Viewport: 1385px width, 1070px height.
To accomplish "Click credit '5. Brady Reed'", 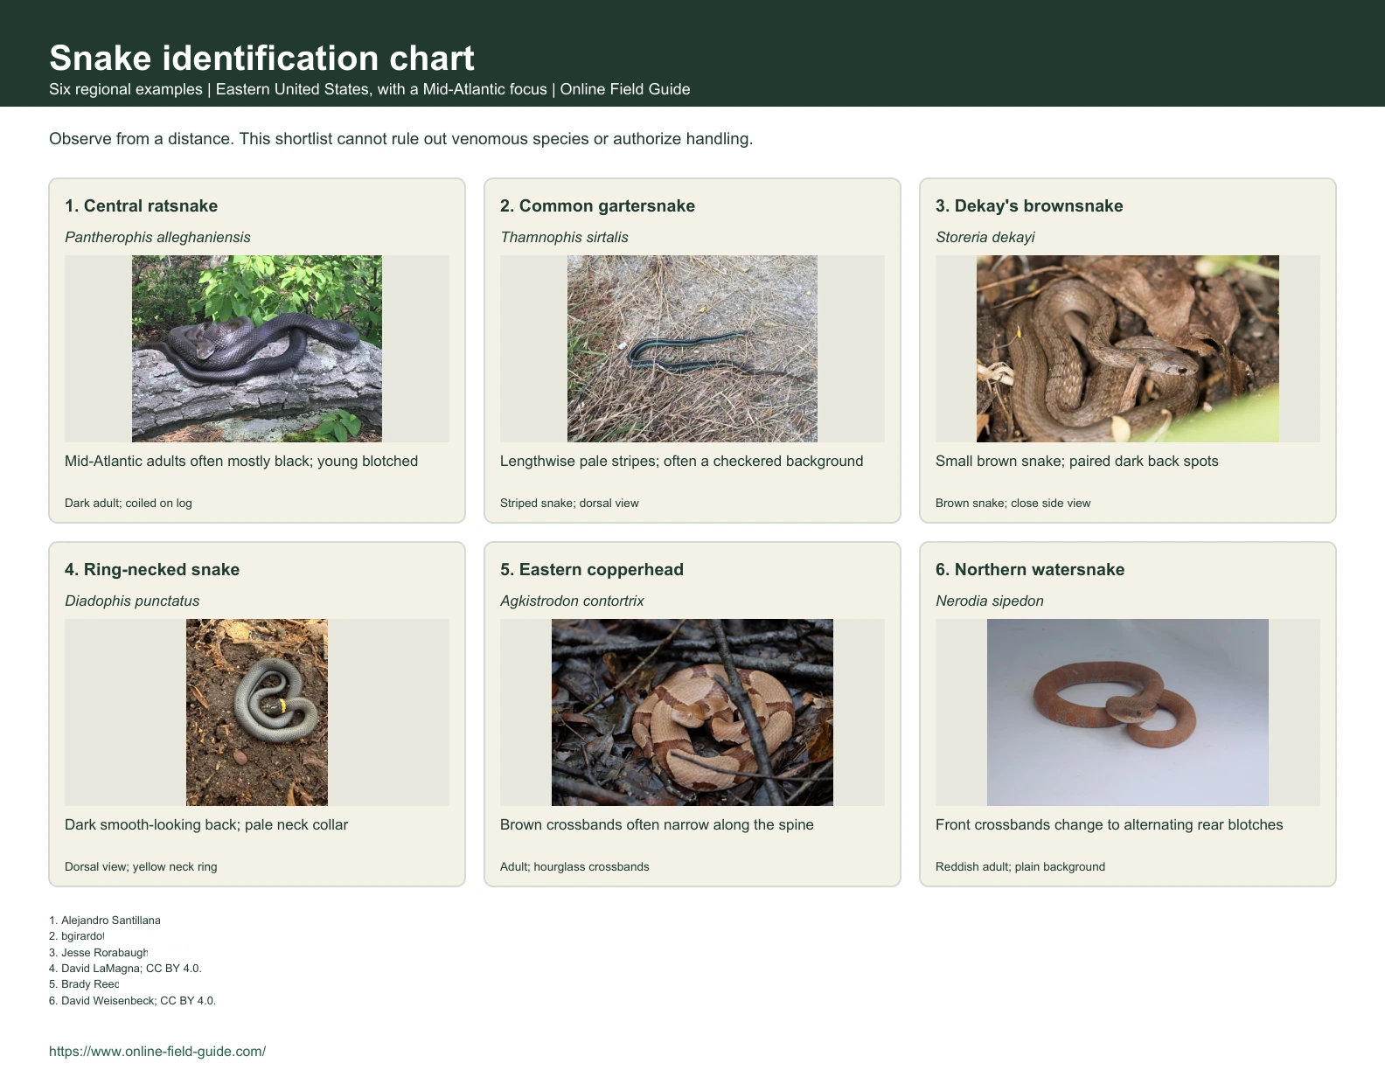I will 84,984.
